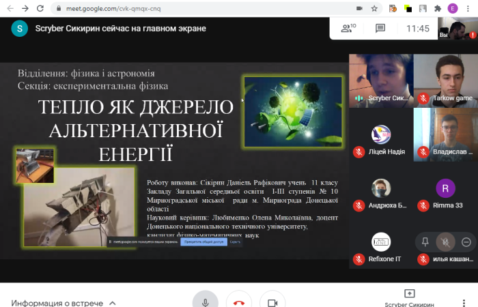478x307 pixels.
Task: Open the participants list showing 10 people
Action: pyautogui.click(x=350, y=28)
